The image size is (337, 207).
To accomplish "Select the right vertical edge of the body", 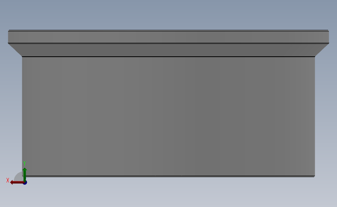I will click(x=315, y=116).
